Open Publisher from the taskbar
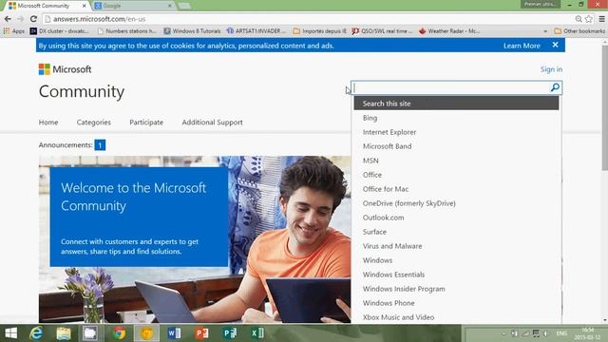Viewport: 608px width, 342px height. pos(230,333)
